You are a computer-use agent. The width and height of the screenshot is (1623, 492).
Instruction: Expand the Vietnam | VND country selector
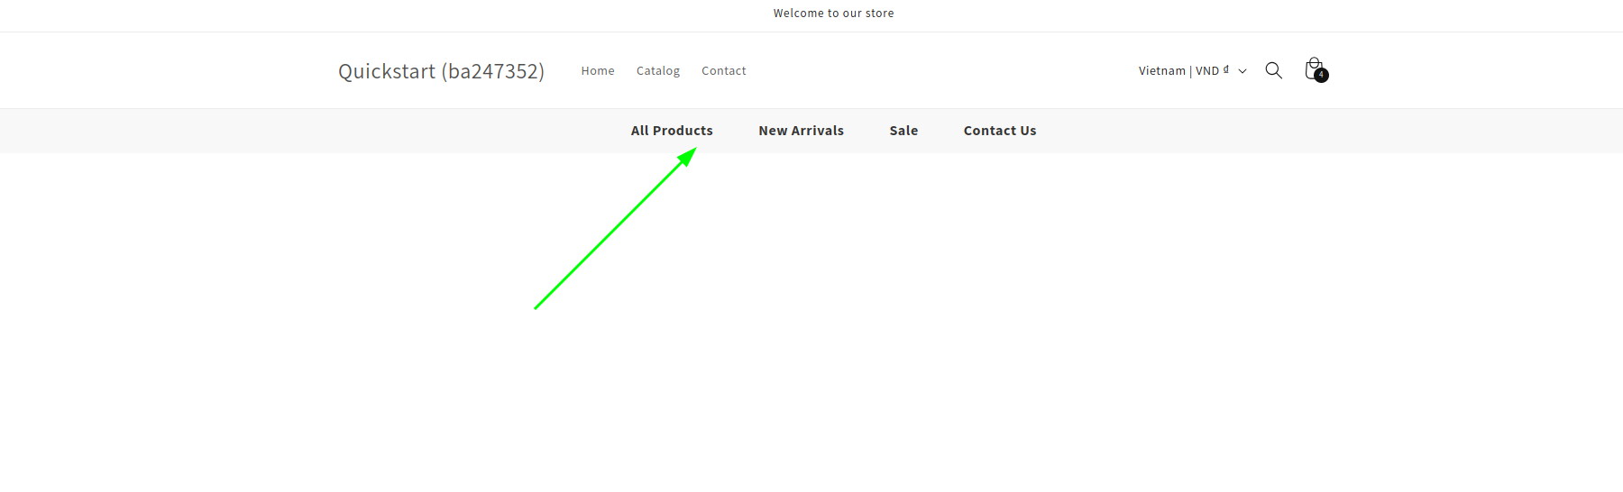point(1192,71)
